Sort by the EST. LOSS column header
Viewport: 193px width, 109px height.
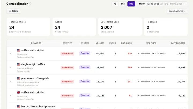click(x=127, y=43)
